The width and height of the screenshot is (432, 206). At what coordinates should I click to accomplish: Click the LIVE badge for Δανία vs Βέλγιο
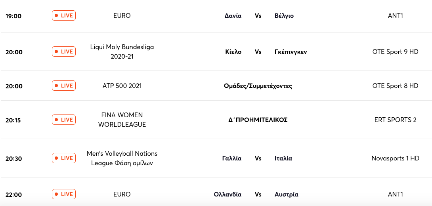click(64, 15)
